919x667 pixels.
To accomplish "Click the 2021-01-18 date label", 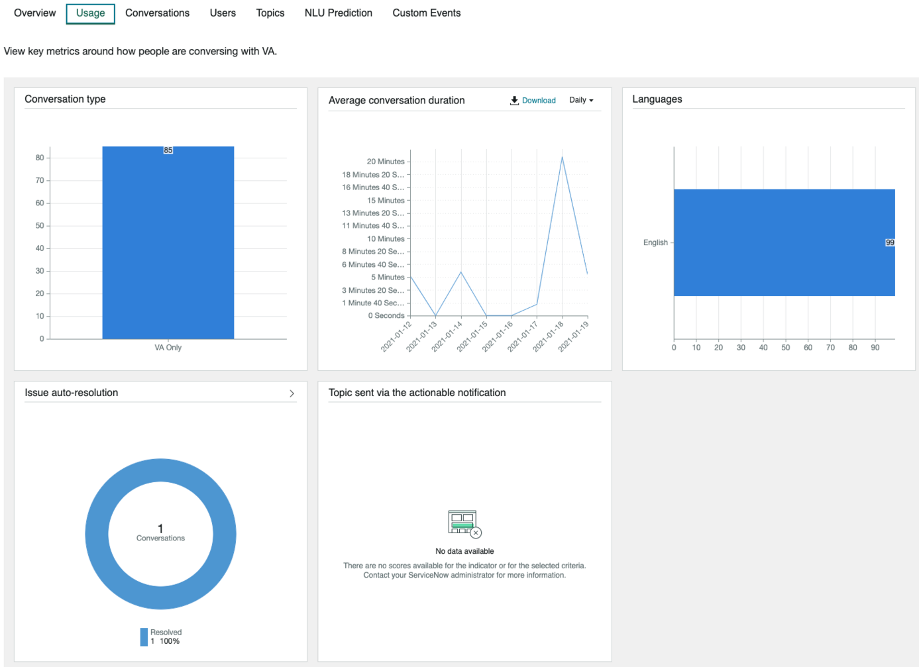I will pos(549,336).
